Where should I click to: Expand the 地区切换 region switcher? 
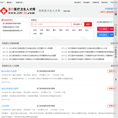click(x=68, y=11)
